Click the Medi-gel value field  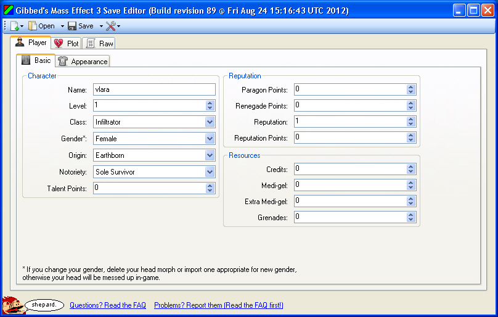coord(350,185)
